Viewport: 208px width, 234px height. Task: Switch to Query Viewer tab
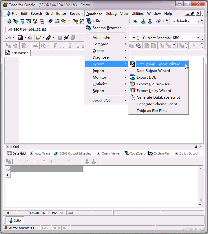(x=109, y=153)
